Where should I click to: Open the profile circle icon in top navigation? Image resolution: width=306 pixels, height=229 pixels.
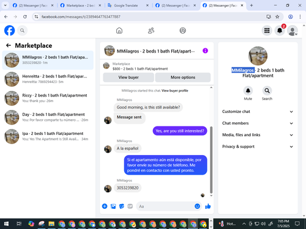tap(182, 31)
